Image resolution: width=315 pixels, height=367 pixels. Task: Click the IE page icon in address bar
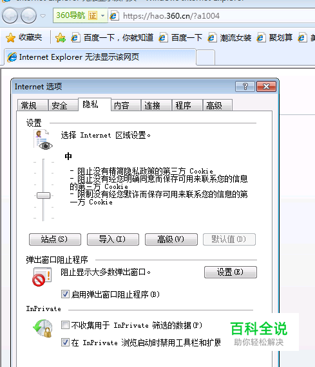click(114, 15)
